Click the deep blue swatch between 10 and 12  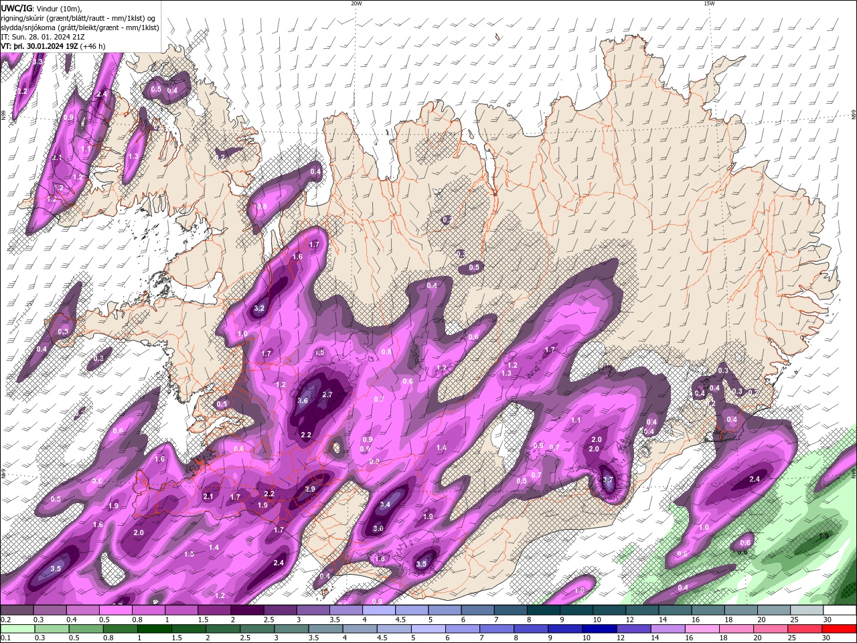coord(599,628)
